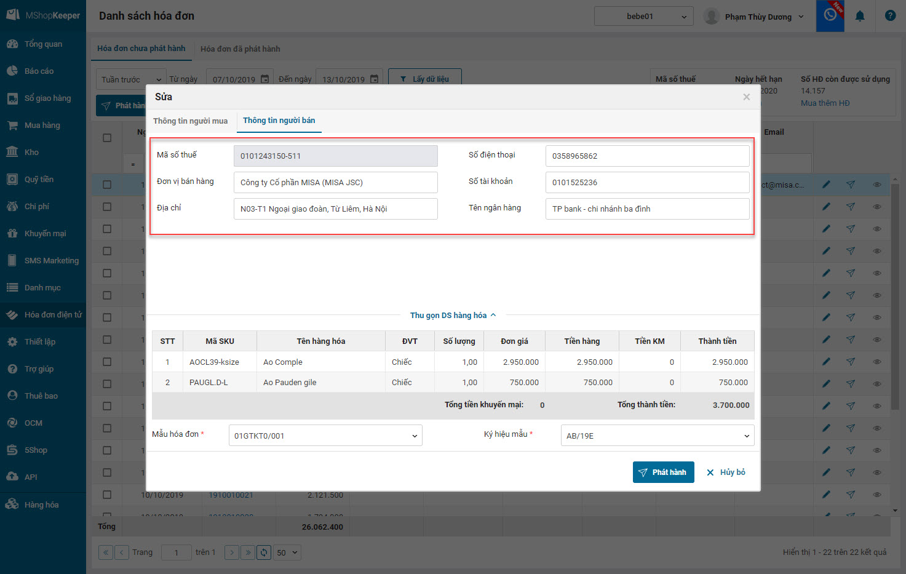This screenshot has width=906, height=574.
Task: Open the Mẫu hóa đơn dropdown
Action: [325, 436]
